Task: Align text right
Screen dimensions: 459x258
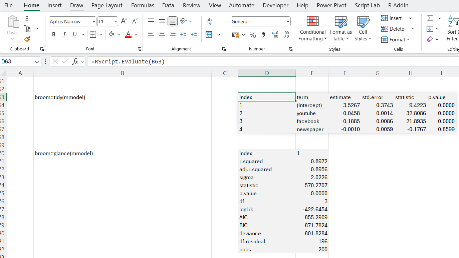Action: pyautogui.click(x=173, y=34)
